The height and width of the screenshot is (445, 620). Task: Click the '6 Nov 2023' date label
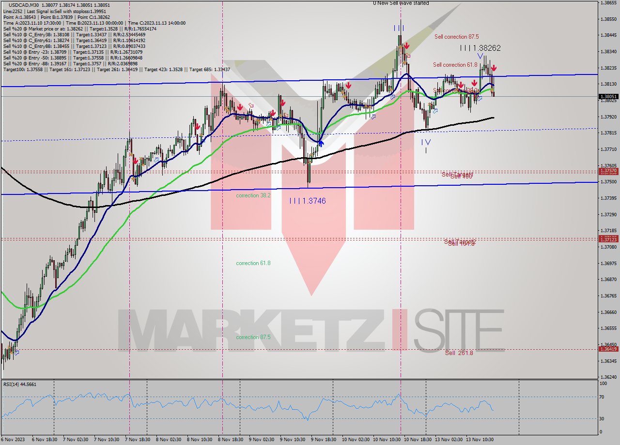(x=13, y=440)
